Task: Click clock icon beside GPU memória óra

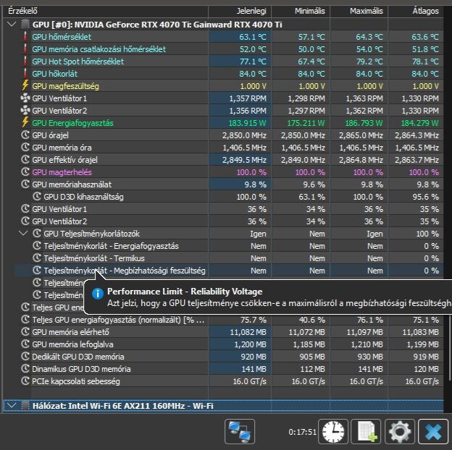Action: 25,148
